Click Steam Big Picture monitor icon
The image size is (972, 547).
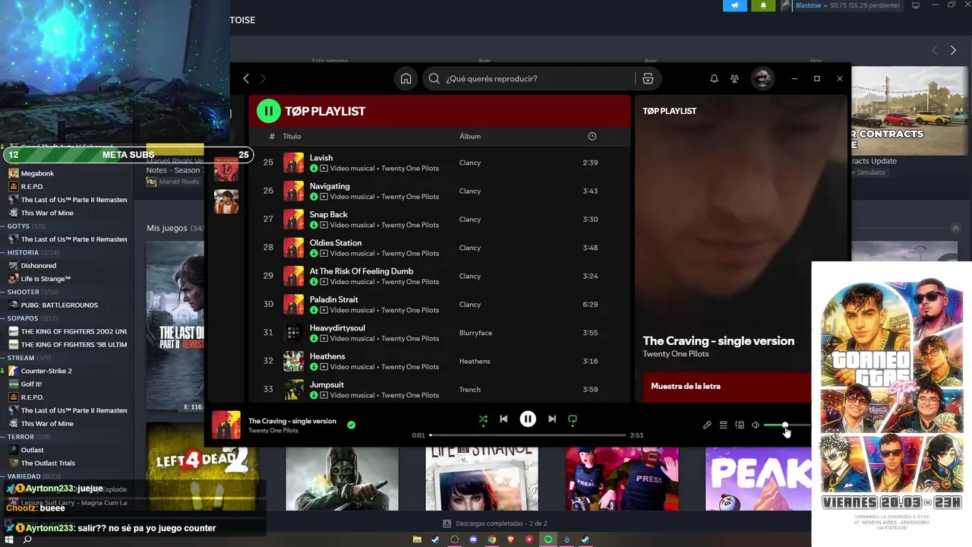pos(916,5)
